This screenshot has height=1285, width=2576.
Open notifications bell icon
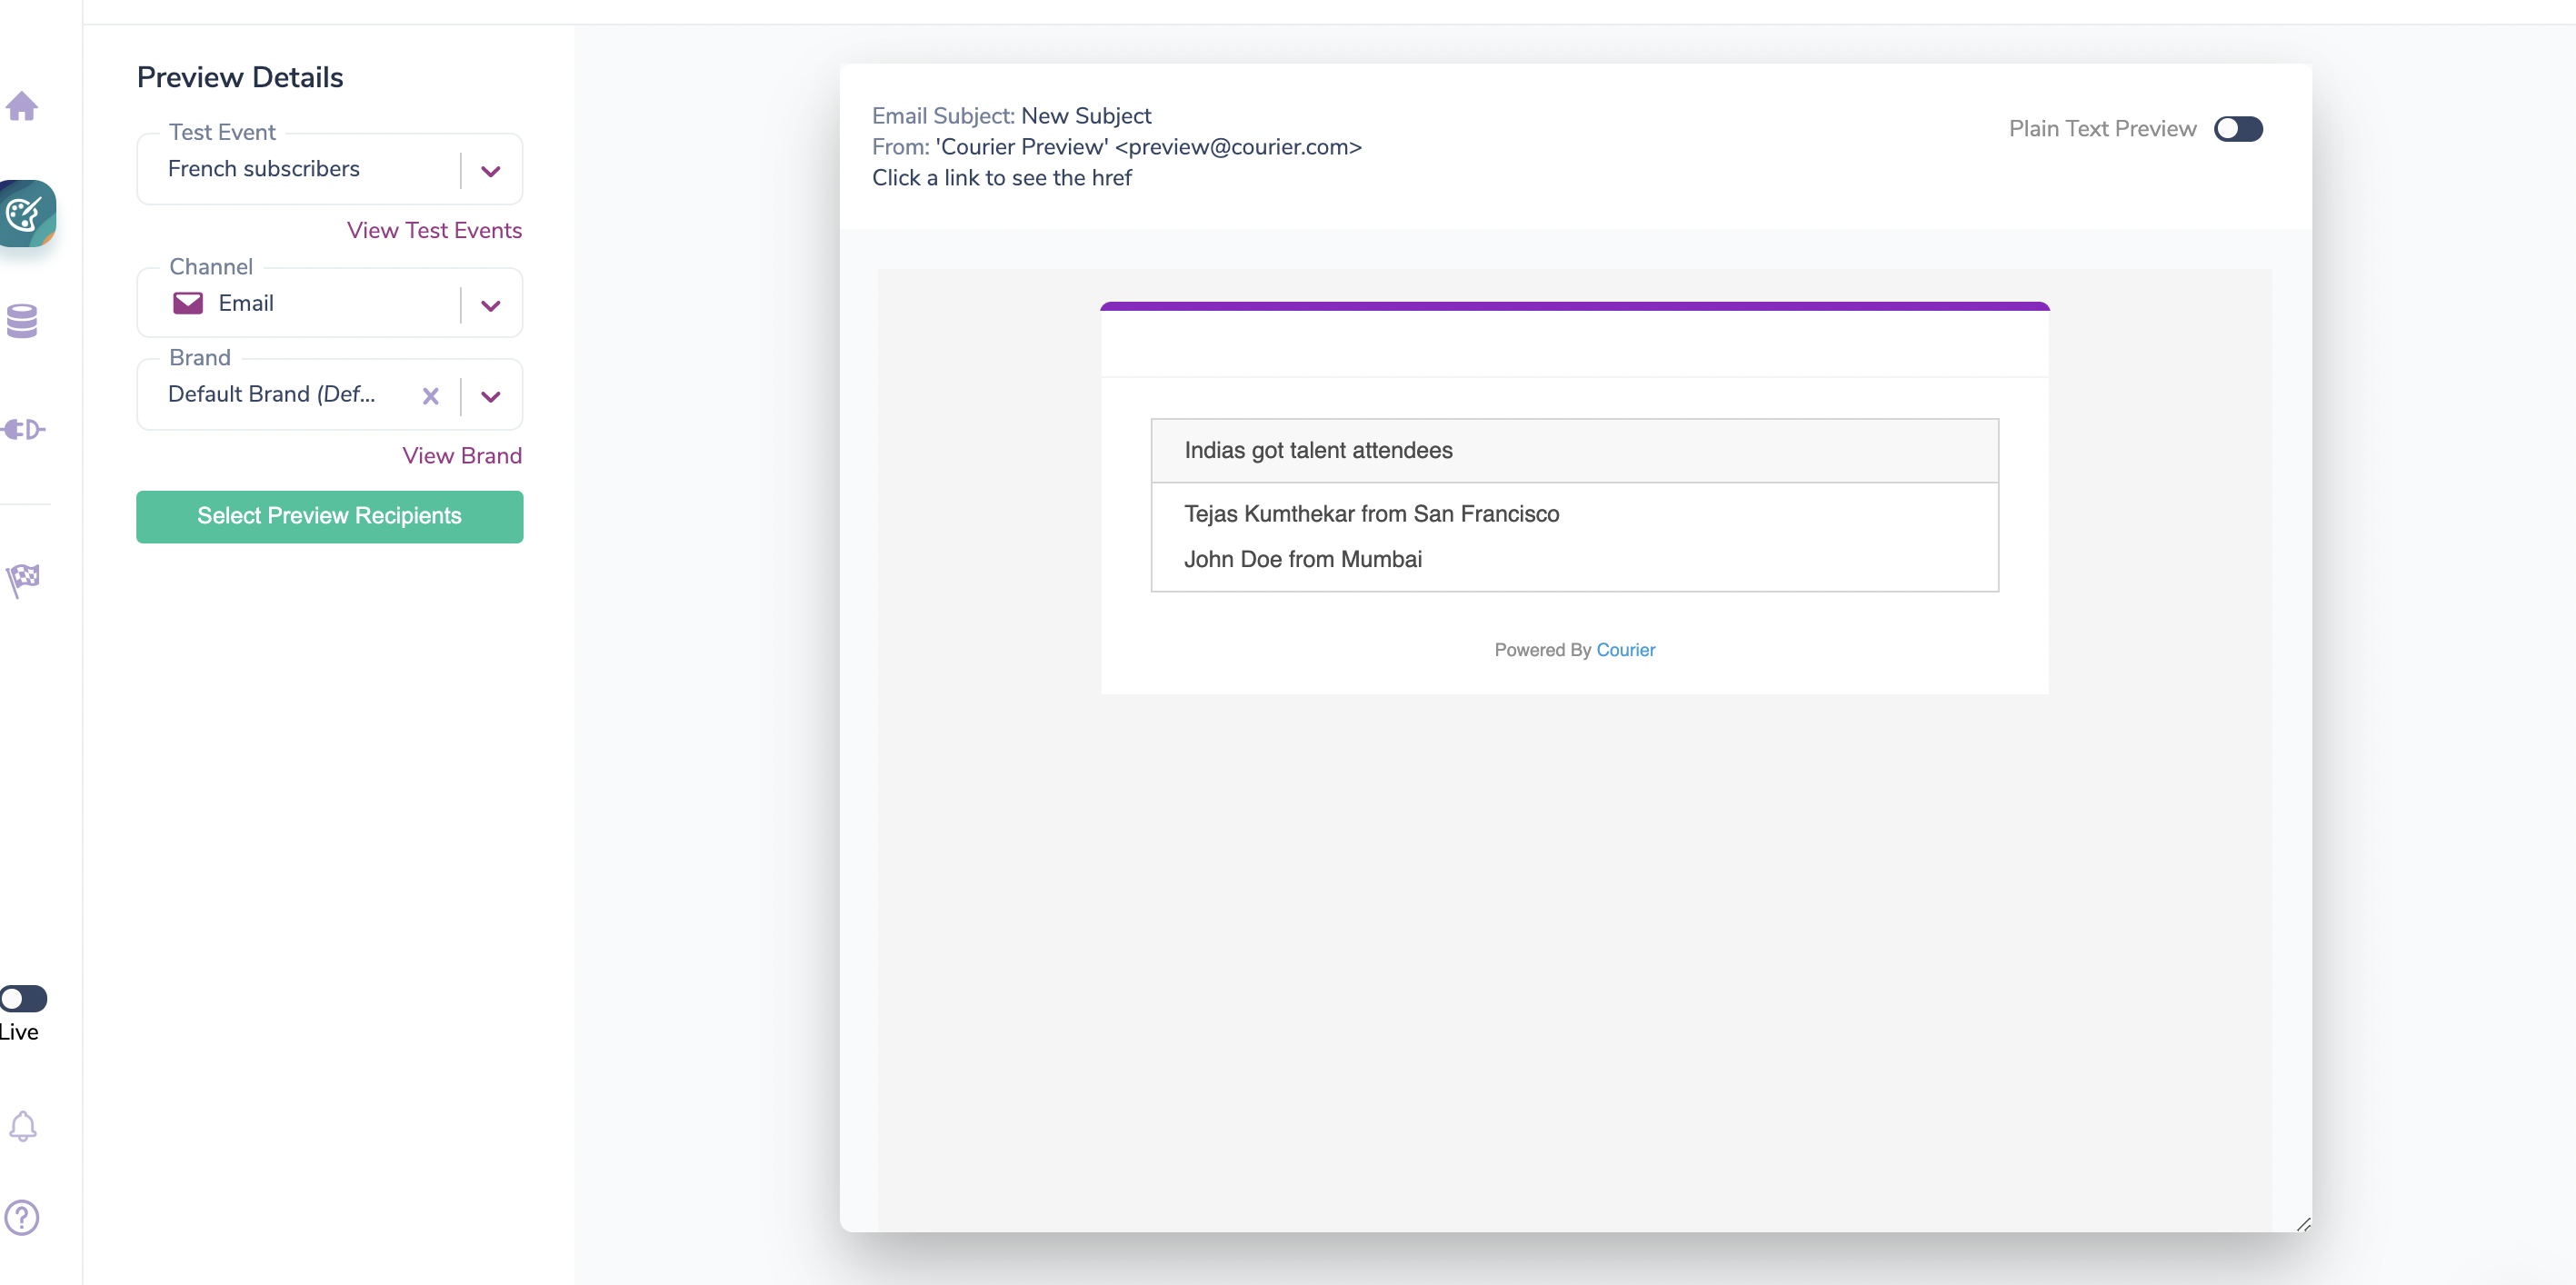(22, 1127)
